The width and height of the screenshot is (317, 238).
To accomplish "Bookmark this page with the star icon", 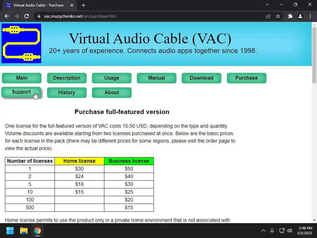I will 278,16.
